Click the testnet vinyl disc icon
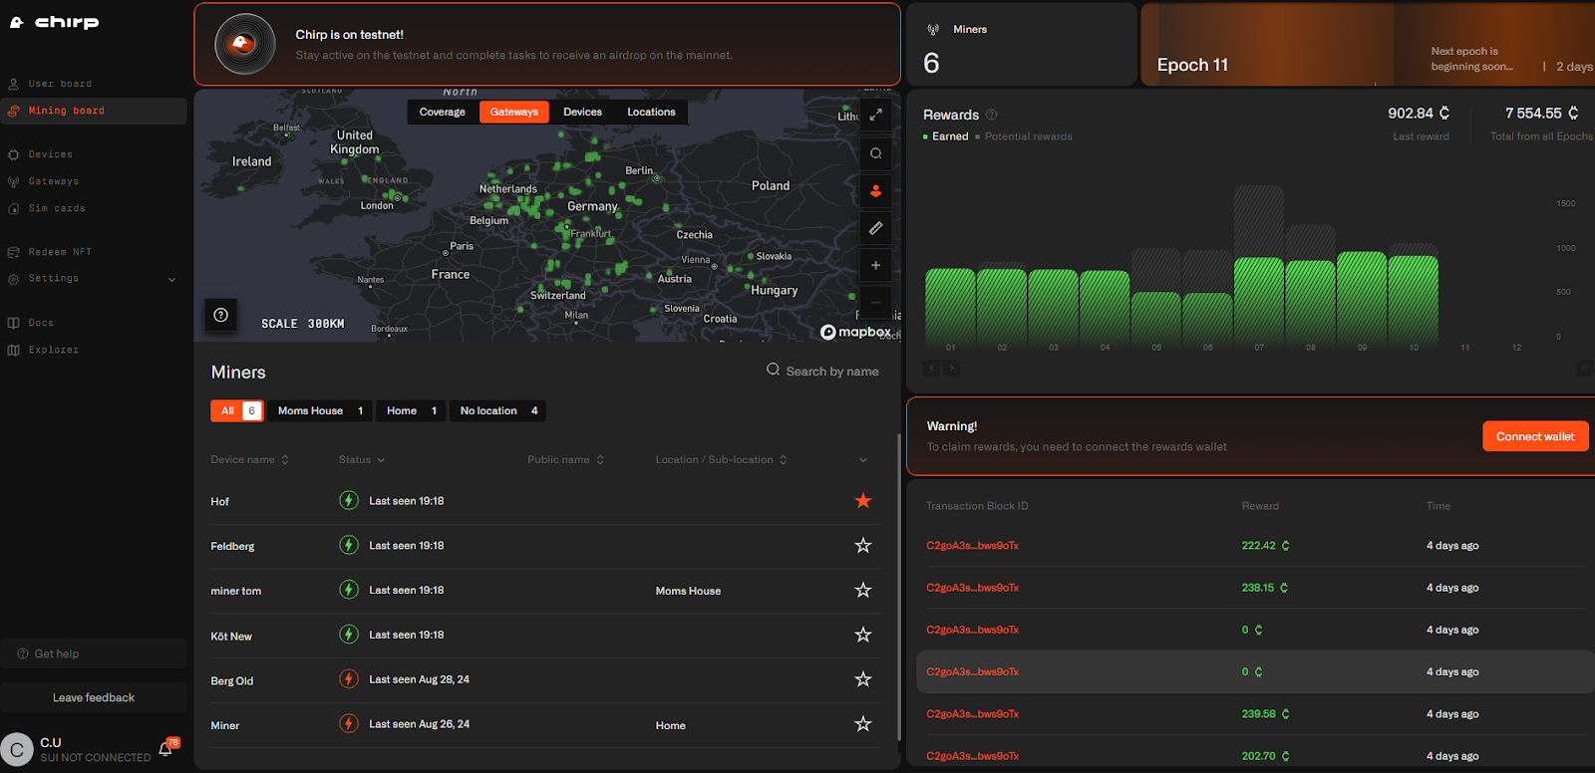 (x=245, y=44)
